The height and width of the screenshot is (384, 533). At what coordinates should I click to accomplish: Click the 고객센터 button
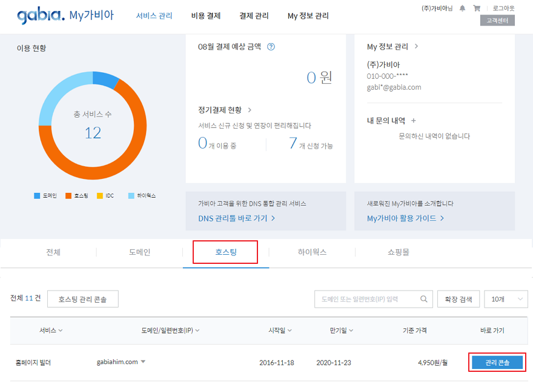tap(497, 21)
